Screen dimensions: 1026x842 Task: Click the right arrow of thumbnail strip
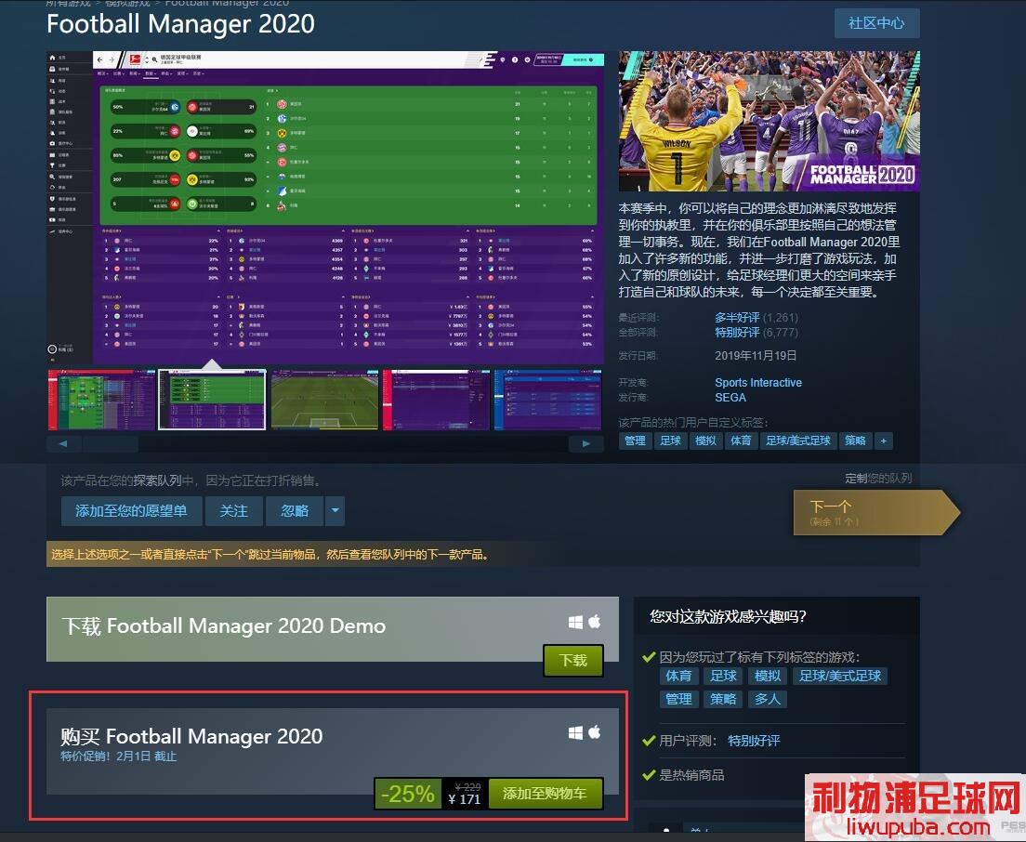point(585,443)
